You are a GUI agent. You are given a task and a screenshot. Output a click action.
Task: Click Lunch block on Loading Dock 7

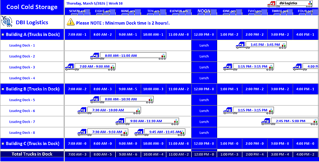coord(204,122)
